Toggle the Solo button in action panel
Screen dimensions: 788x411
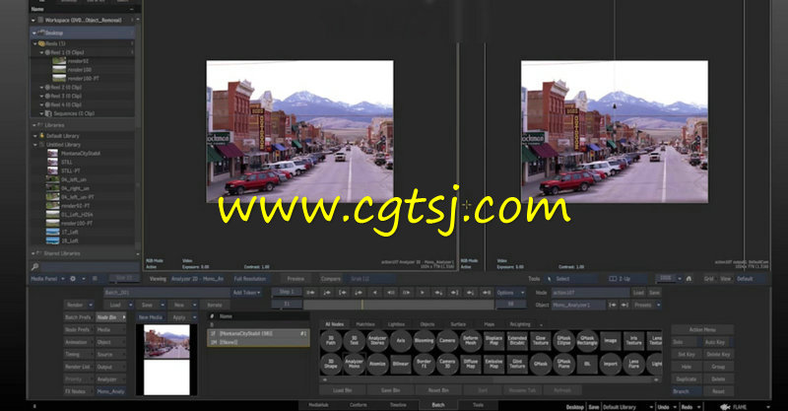(x=686, y=342)
